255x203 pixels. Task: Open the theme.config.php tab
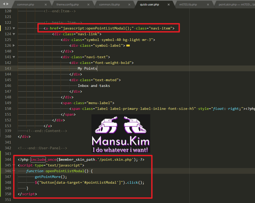[x=68, y=5]
